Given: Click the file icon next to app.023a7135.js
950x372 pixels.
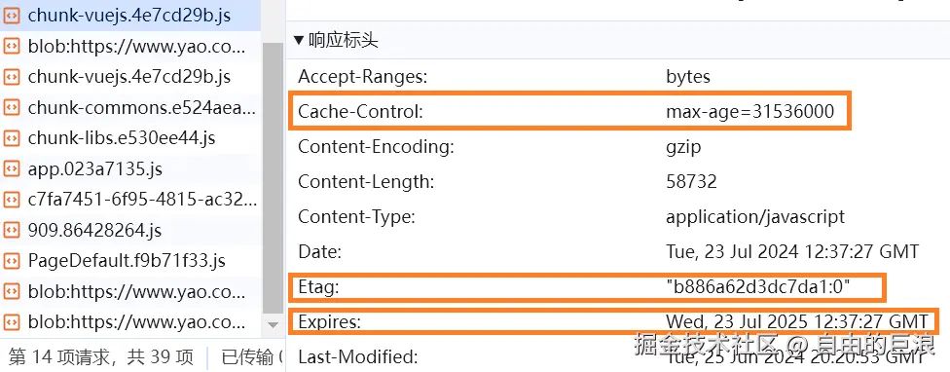Looking at the screenshot, I should (x=12, y=168).
